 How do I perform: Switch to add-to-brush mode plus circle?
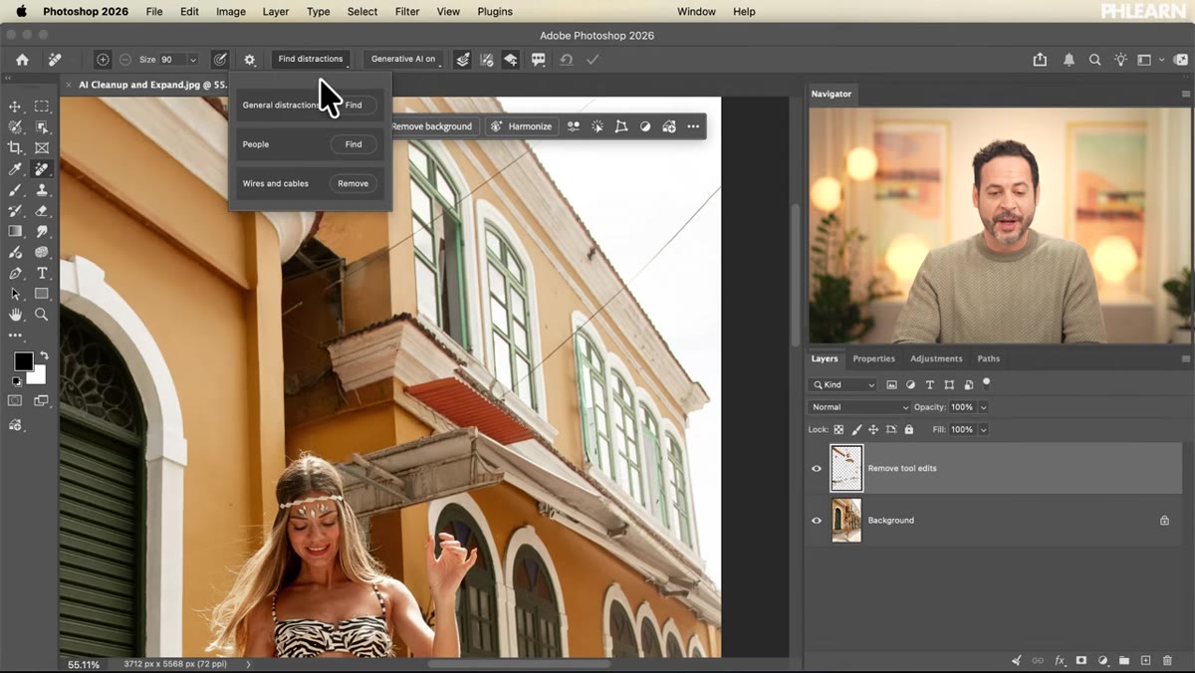(x=103, y=60)
